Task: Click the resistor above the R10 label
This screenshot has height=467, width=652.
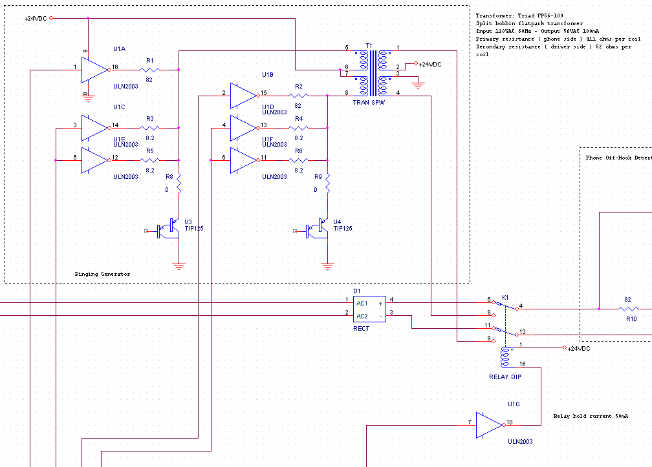Action: coord(627,309)
